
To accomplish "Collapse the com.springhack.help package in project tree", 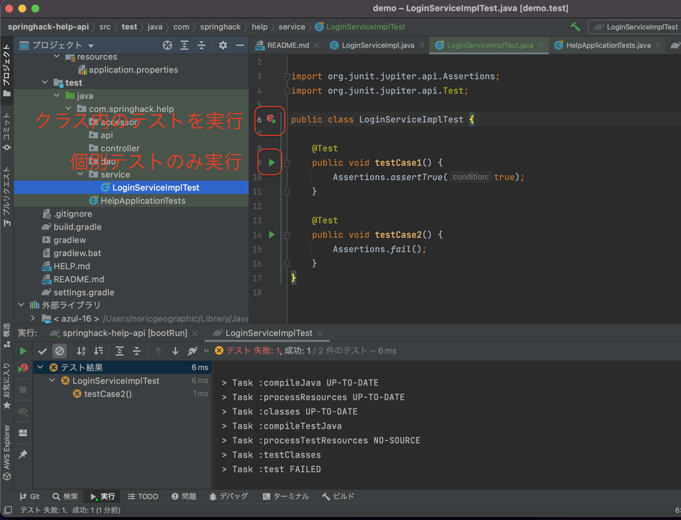I will (x=69, y=109).
